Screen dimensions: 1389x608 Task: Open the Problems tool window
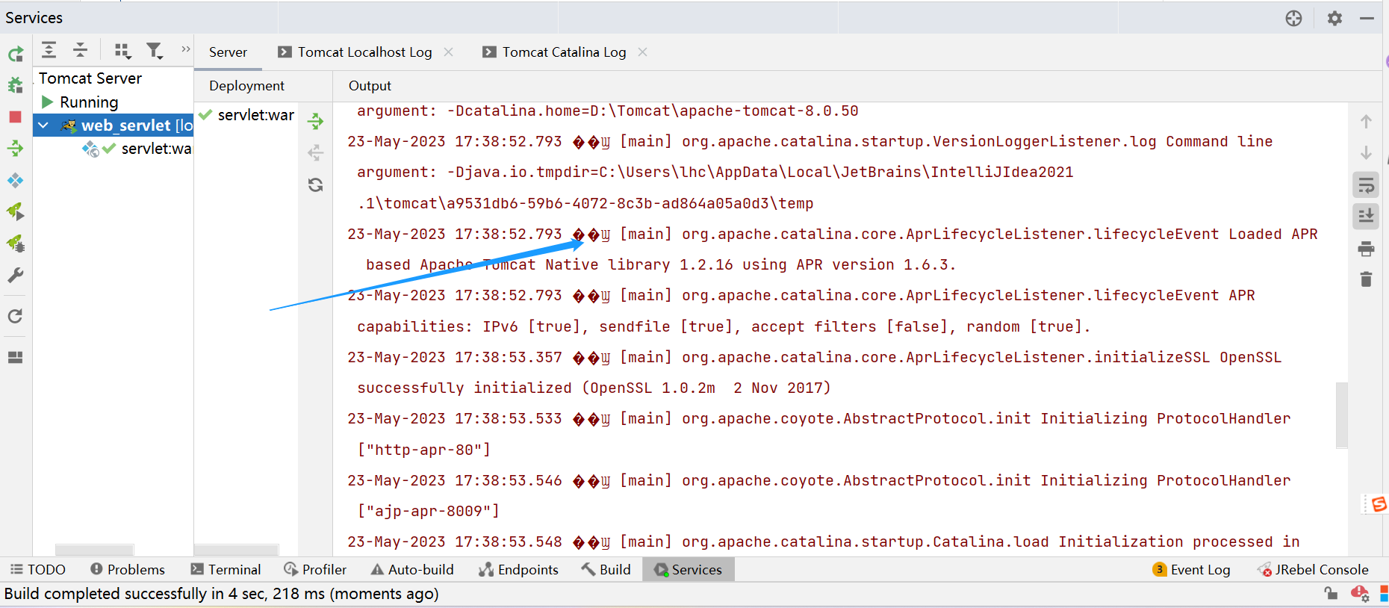(128, 570)
